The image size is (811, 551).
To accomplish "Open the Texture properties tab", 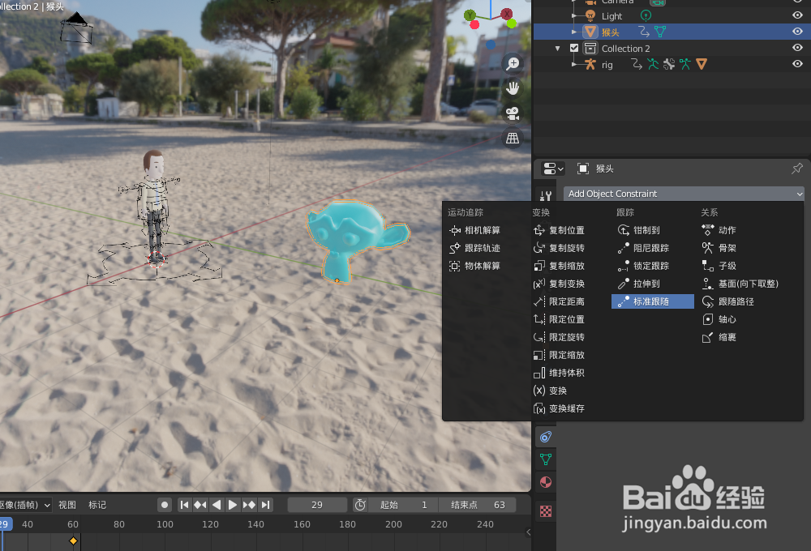I will click(546, 511).
